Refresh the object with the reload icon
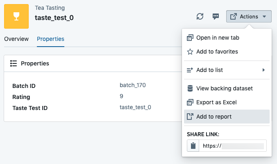277x164 pixels. [x=200, y=16]
